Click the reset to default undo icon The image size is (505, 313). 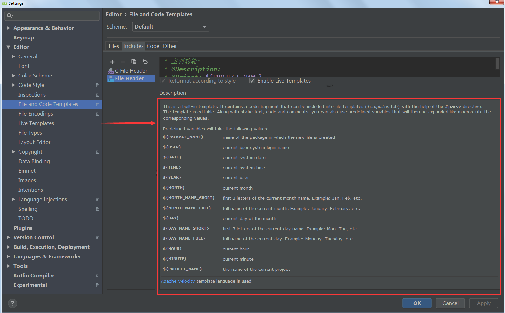coord(145,62)
